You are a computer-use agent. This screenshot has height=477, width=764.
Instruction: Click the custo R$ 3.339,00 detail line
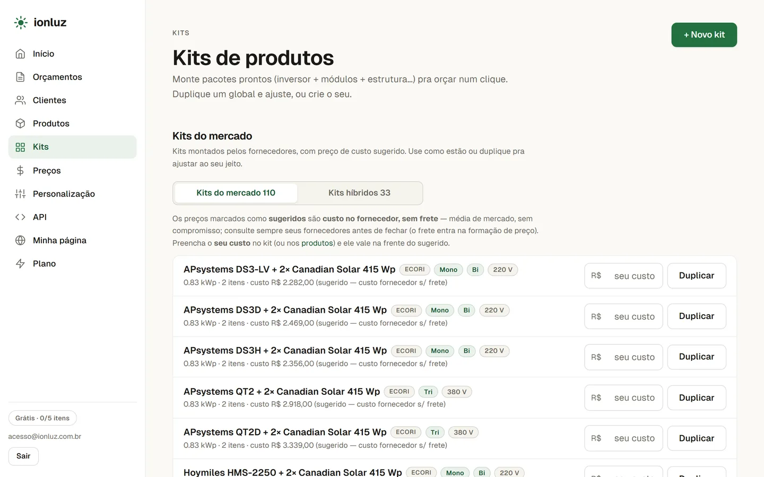point(316,445)
